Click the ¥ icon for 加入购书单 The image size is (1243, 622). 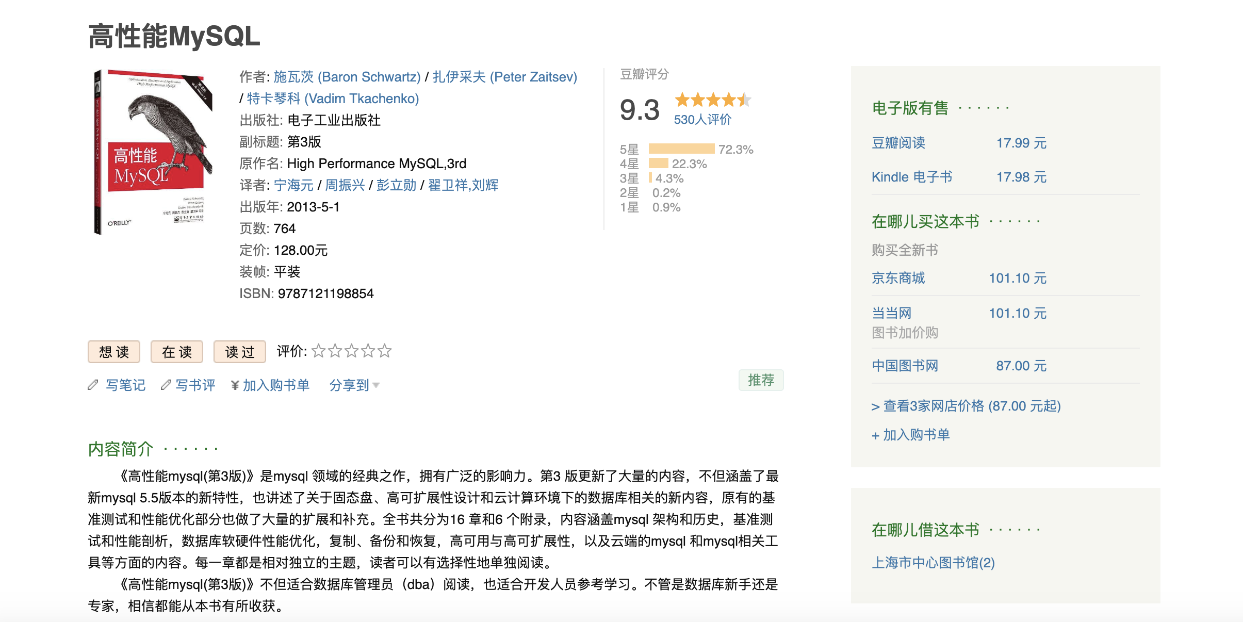click(235, 385)
